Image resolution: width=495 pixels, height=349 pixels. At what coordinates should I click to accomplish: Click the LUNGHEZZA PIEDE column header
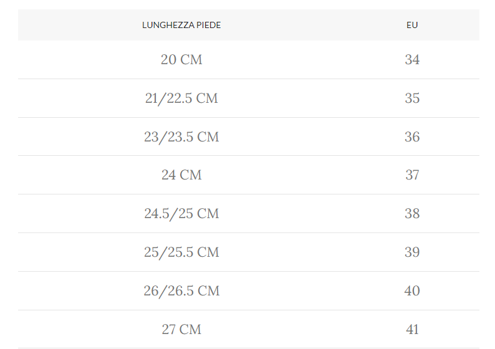[181, 26]
